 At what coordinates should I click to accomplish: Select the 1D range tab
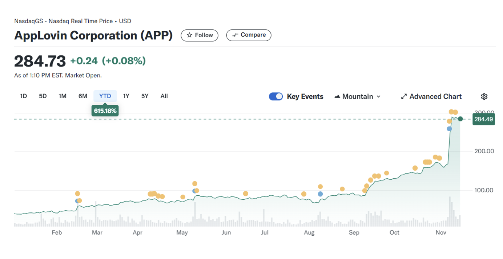pos(23,96)
